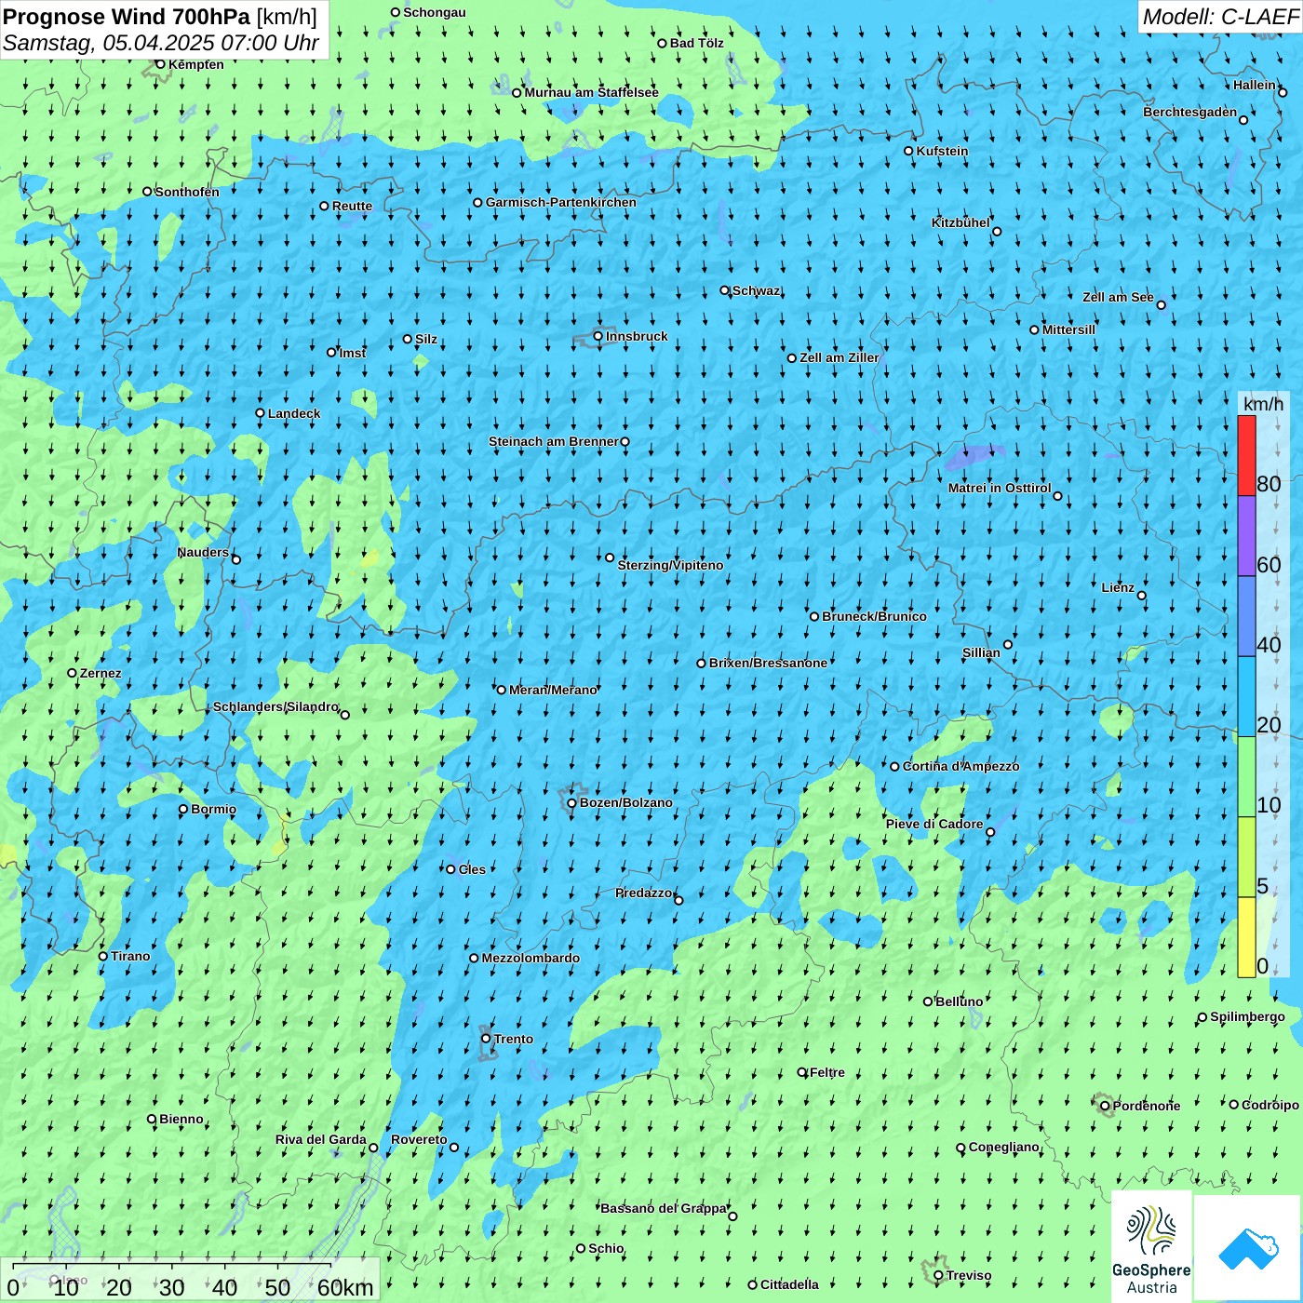Select the blue 40–60 km/h legend segment
The height and width of the screenshot is (1303, 1303).
click(x=1246, y=616)
